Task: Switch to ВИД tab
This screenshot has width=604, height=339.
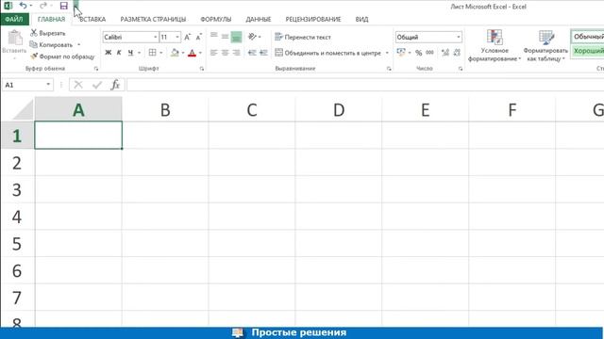Action: (361, 19)
